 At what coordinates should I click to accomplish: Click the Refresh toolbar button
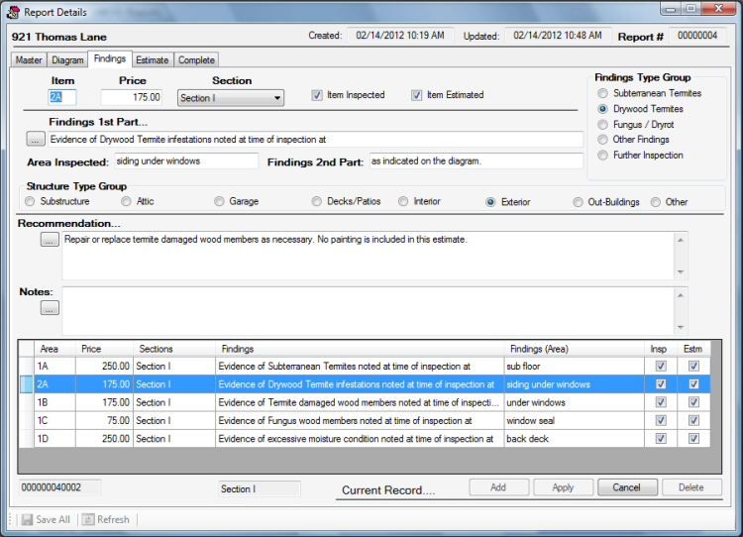(106, 519)
